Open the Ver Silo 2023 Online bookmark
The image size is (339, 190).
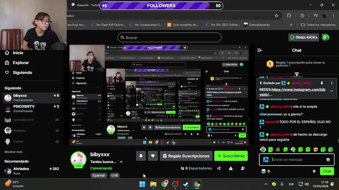(x=223, y=25)
